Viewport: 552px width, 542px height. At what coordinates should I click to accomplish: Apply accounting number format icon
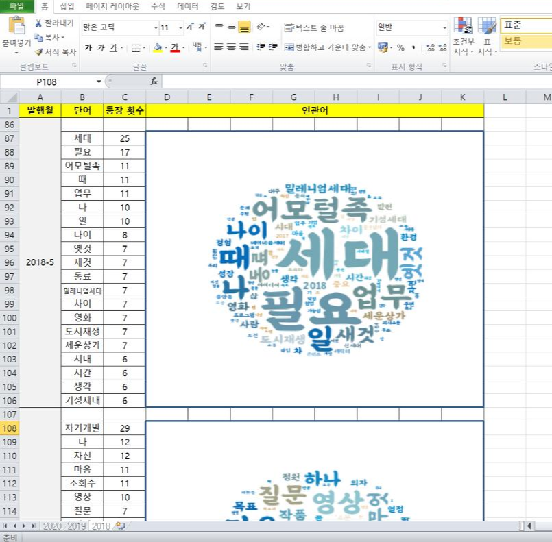pos(382,47)
